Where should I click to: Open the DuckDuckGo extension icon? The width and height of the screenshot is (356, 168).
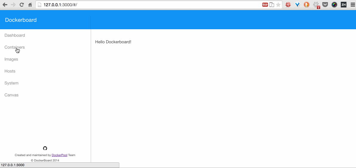pos(306,4)
